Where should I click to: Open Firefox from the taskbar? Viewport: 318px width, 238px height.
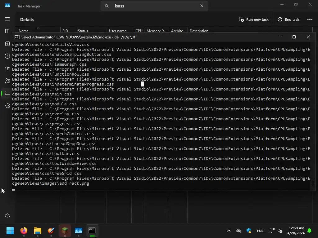(24, 231)
